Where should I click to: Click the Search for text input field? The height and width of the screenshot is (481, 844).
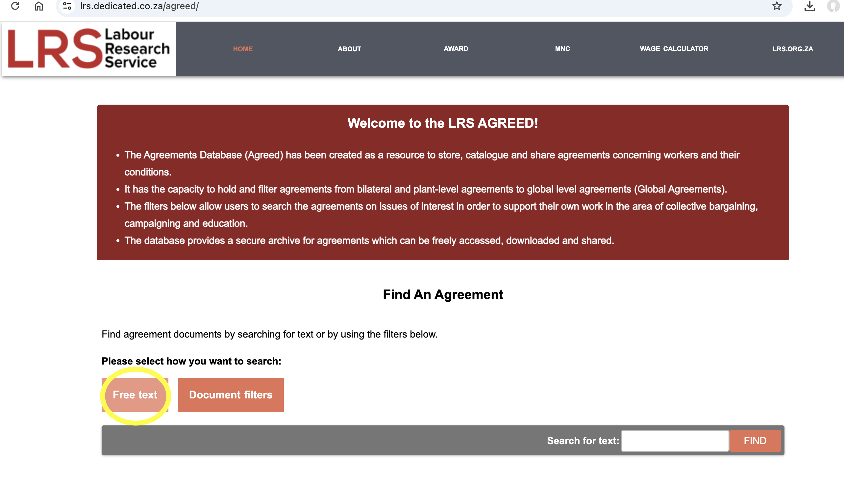675,441
